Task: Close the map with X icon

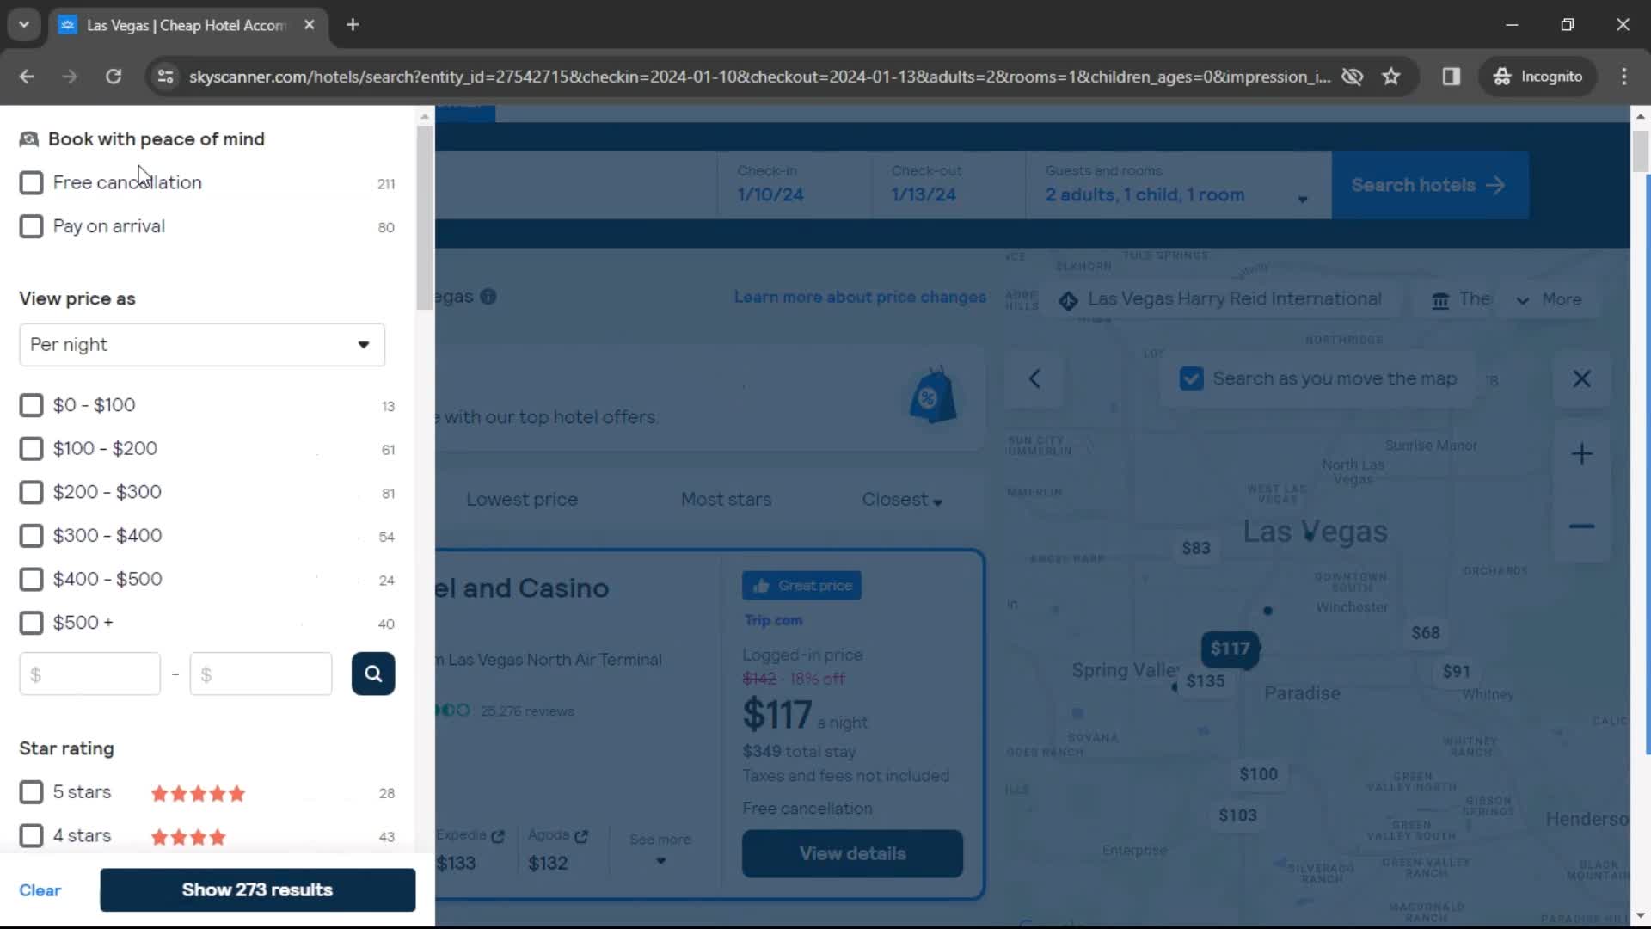Action: point(1581,378)
